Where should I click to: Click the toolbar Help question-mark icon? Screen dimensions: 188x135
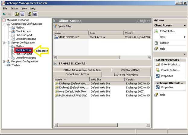pyautogui.click(x=29, y=14)
